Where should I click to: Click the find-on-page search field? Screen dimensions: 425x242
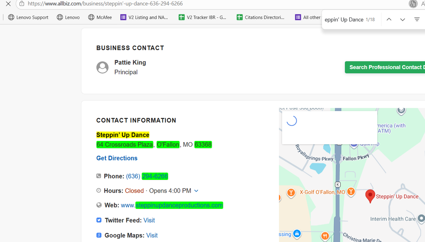(x=344, y=19)
